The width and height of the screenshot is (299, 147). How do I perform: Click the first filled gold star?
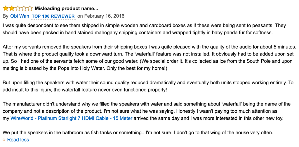pyautogui.click(x=6, y=8)
